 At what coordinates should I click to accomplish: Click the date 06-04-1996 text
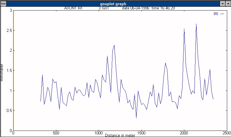136,8
